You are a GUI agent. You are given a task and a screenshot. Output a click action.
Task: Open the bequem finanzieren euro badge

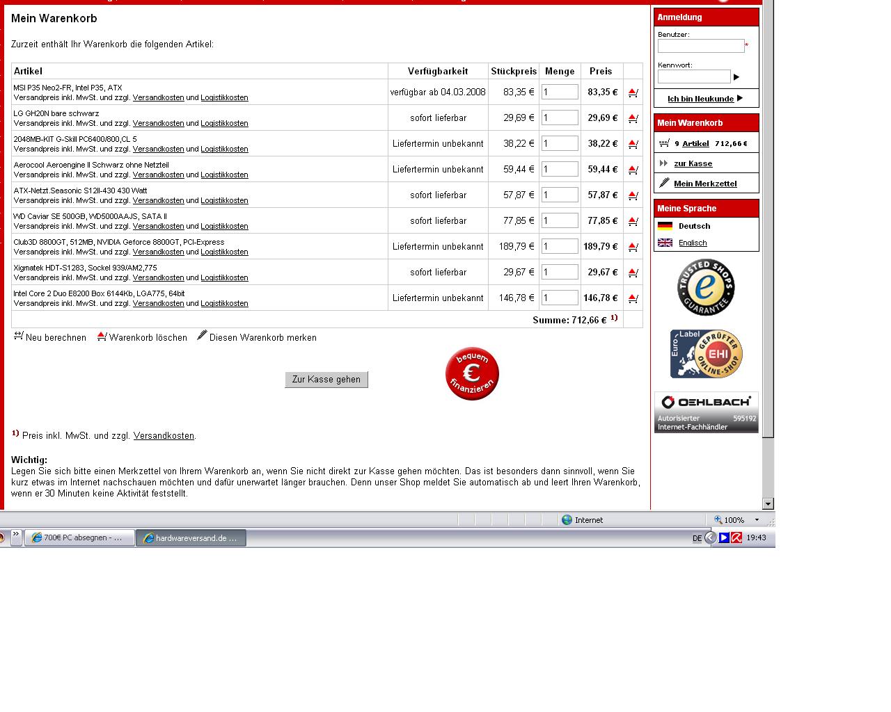pyautogui.click(x=472, y=374)
